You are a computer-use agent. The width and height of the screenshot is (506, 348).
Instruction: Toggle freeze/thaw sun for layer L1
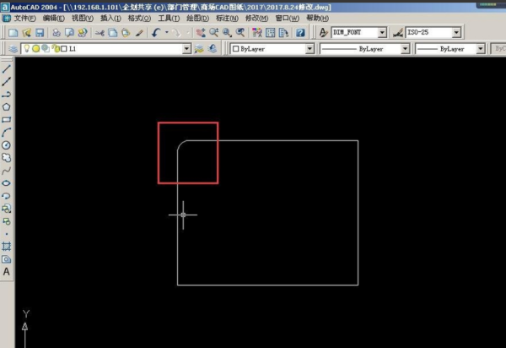pos(35,48)
